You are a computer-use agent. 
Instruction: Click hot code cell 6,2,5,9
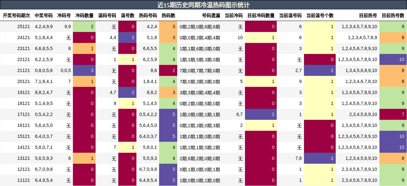coord(150,59)
